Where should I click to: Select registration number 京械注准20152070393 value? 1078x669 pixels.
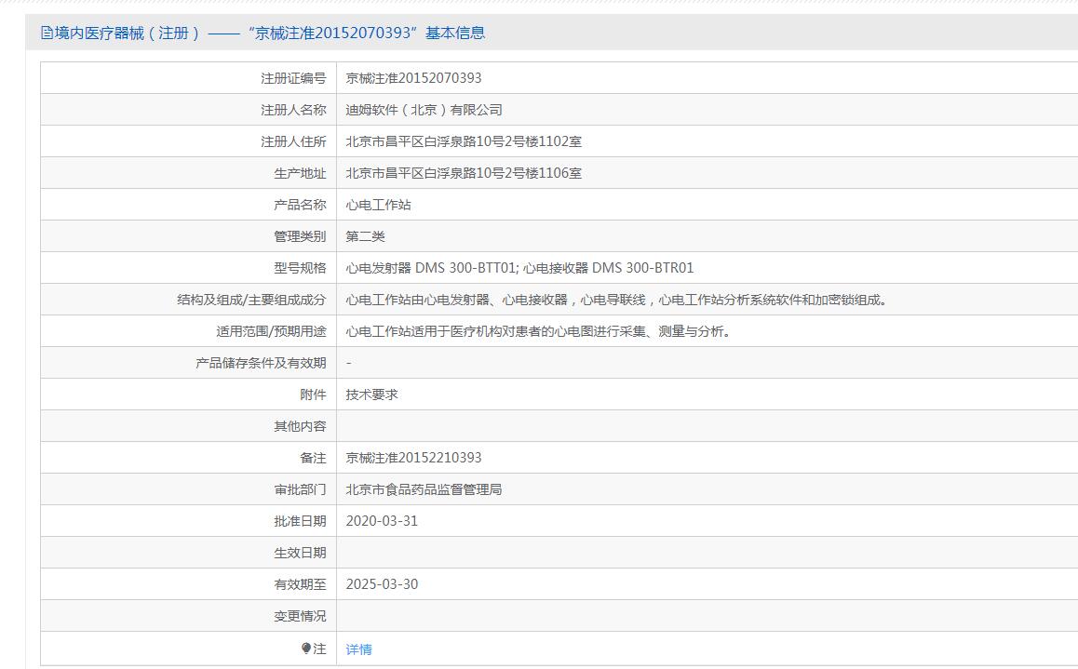click(x=414, y=78)
